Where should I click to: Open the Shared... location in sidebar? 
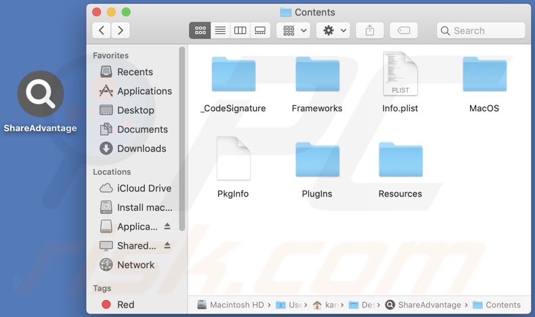pos(127,246)
